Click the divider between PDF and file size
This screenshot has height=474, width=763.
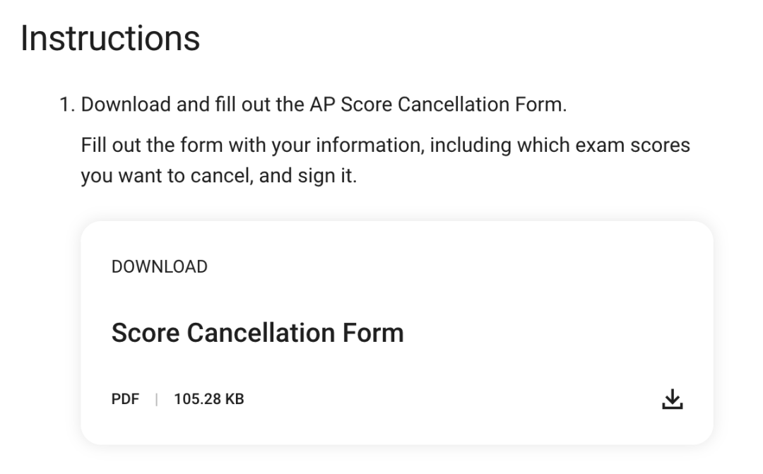point(156,399)
